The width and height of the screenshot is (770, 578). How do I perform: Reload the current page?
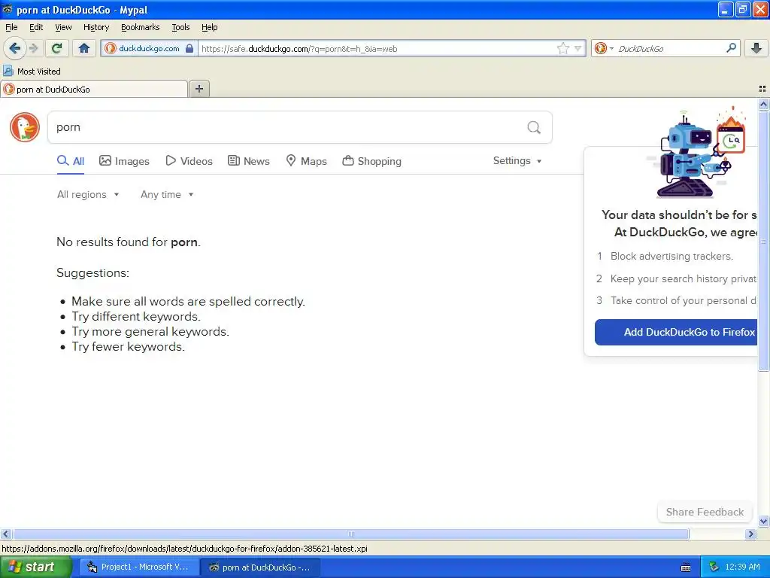(57, 48)
